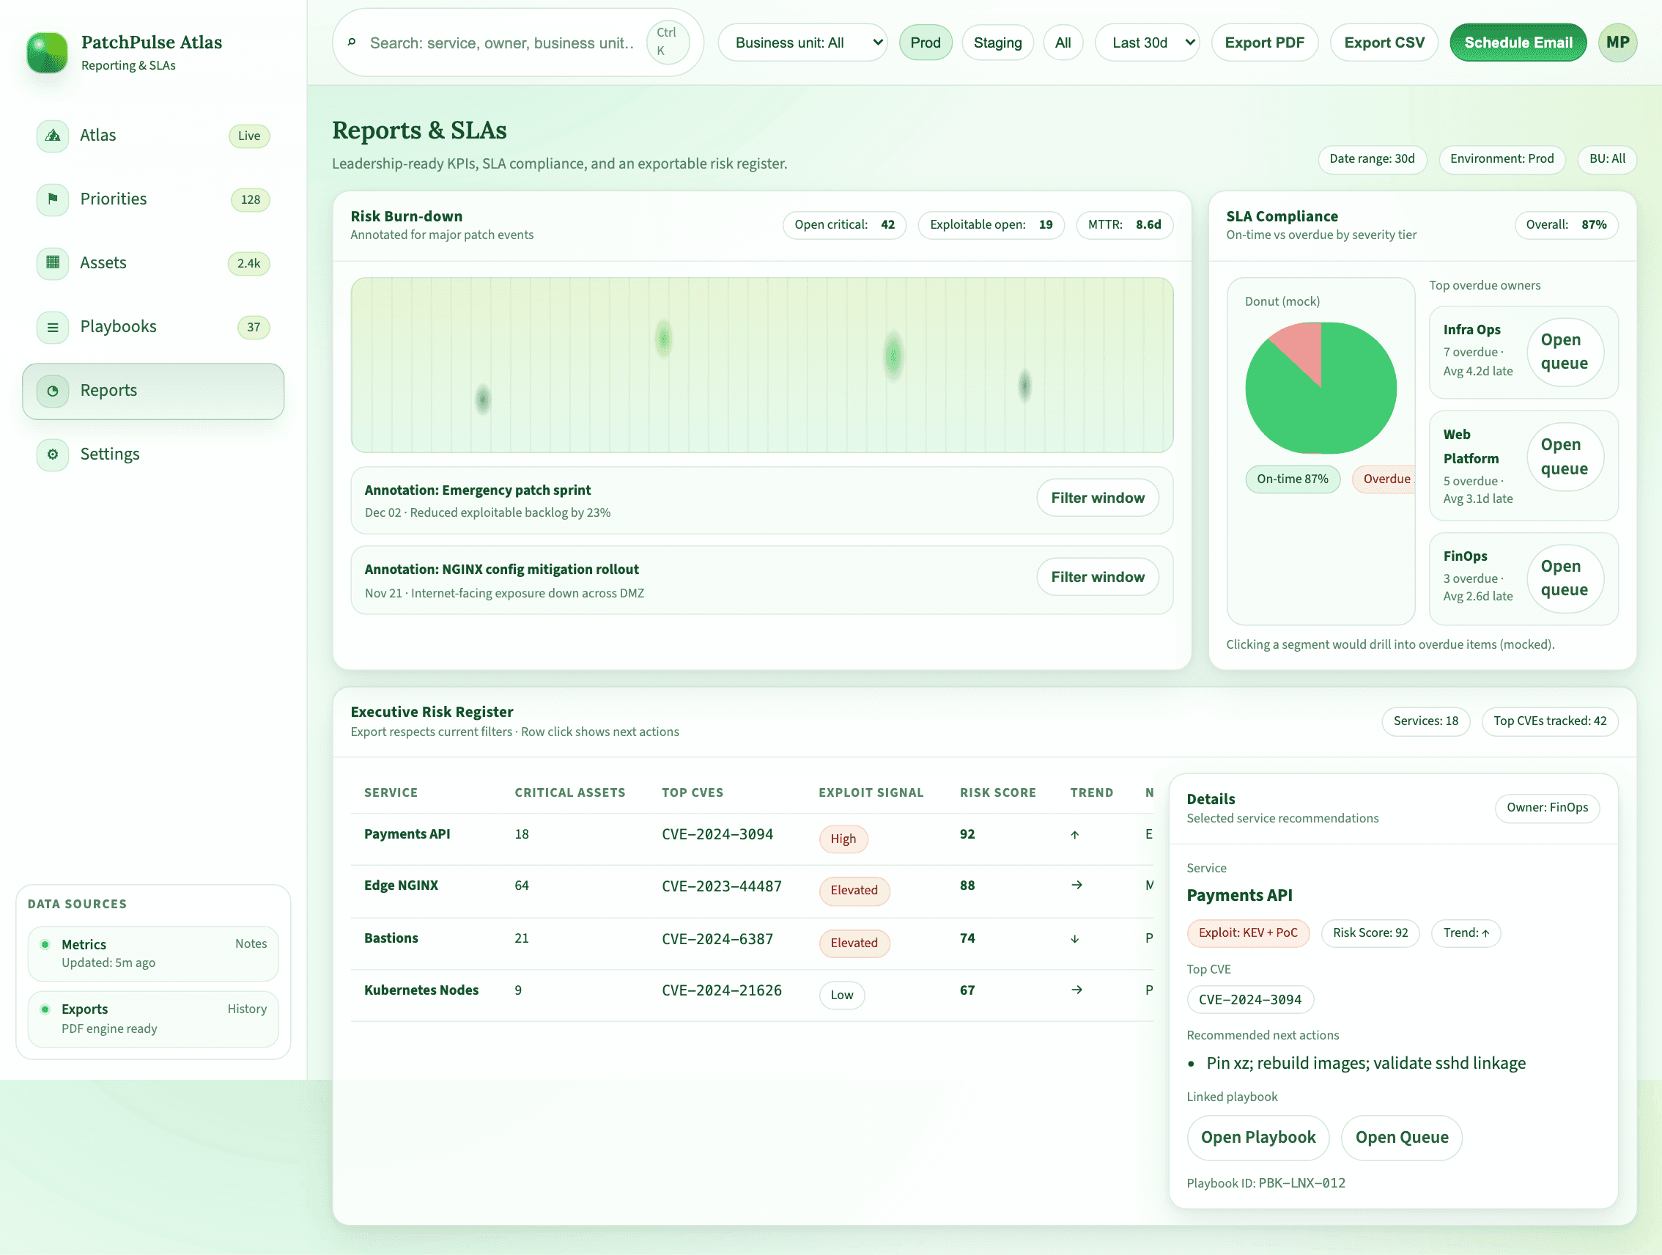Click the PatchPulse Atlas logo icon
Image resolution: width=1662 pixels, height=1255 pixels.
(47, 53)
